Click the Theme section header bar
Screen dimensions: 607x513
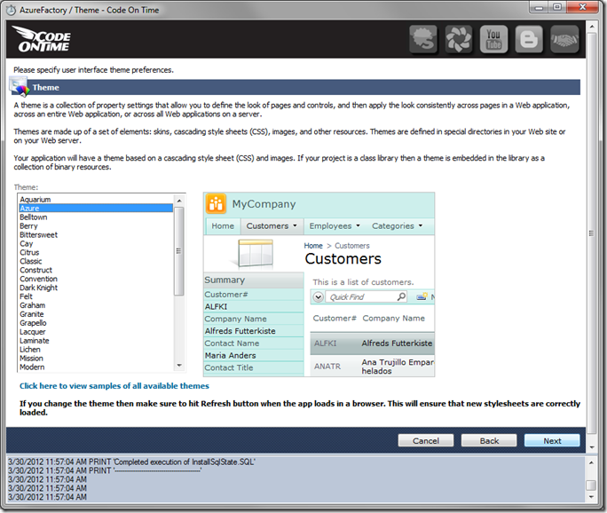(x=295, y=88)
